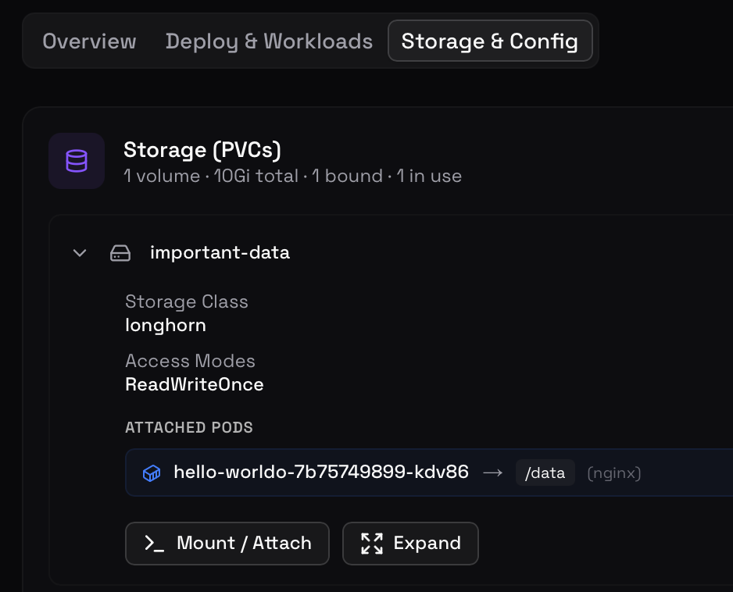Click the (nginx) container label
733x592 pixels.
pyautogui.click(x=613, y=473)
